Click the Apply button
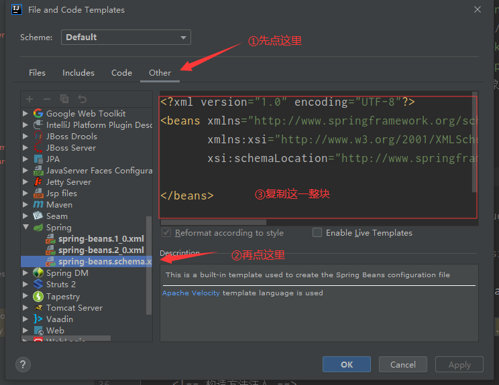499x385 pixels. [x=459, y=364]
